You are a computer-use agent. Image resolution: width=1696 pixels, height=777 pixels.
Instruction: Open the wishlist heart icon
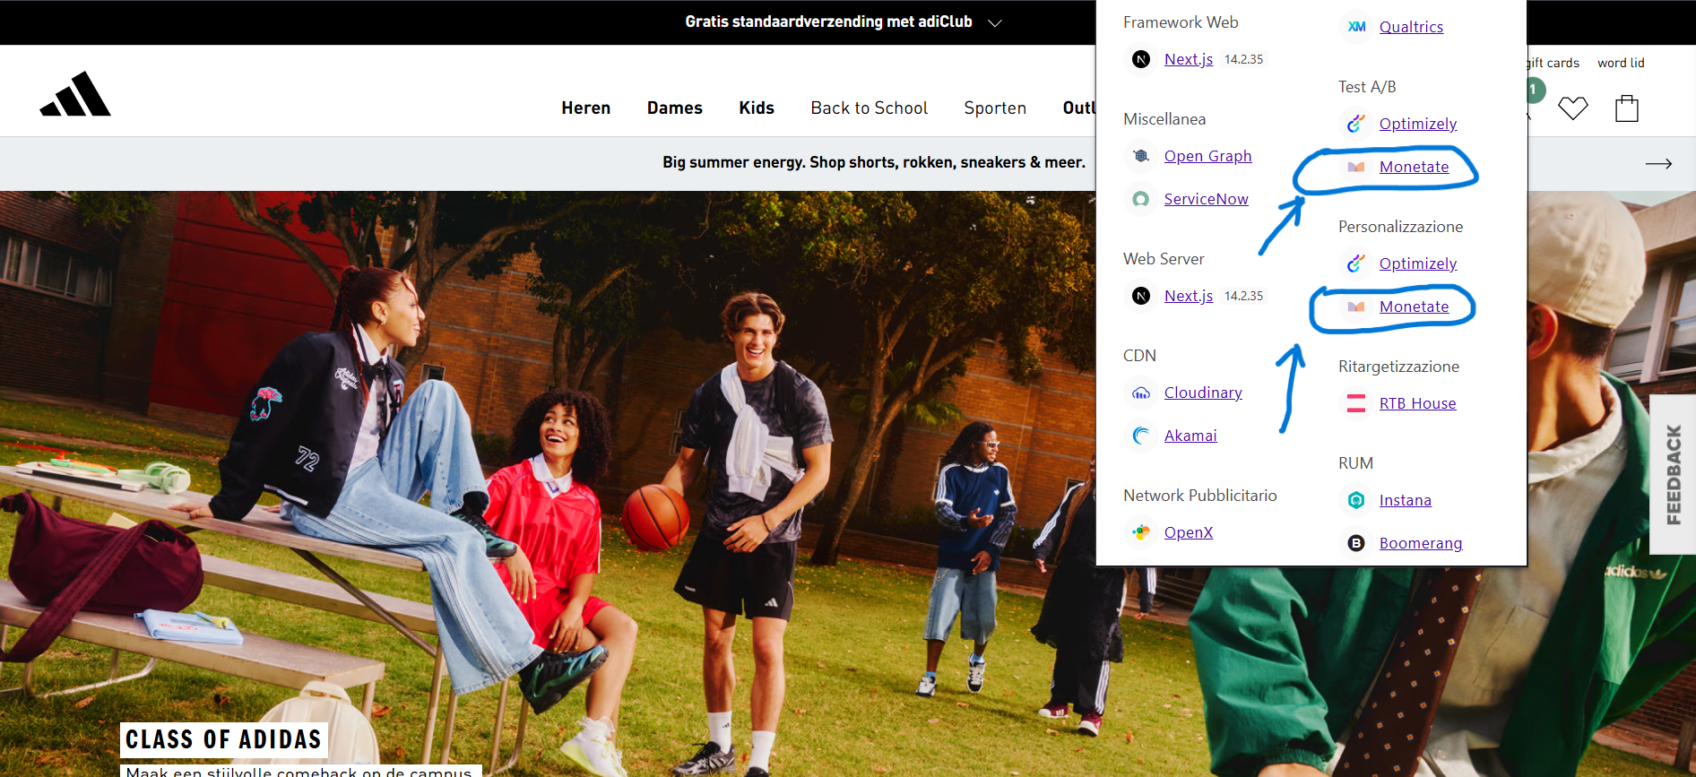1572,108
